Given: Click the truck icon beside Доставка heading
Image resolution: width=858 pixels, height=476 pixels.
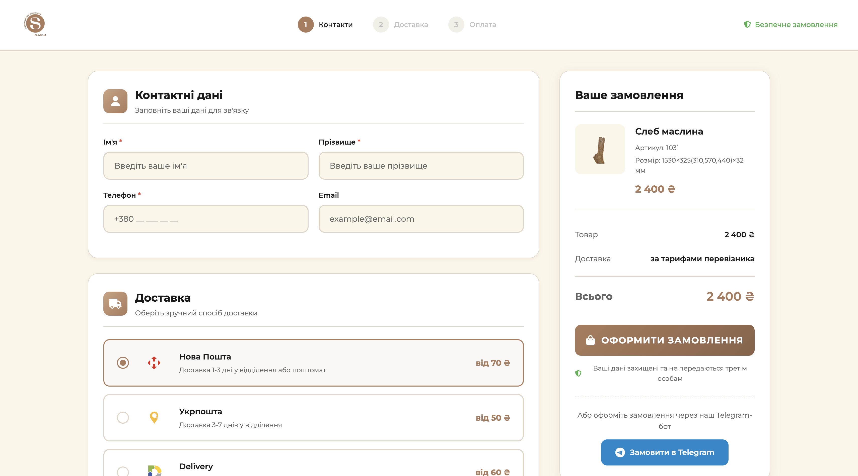Looking at the screenshot, I should [115, 304].
